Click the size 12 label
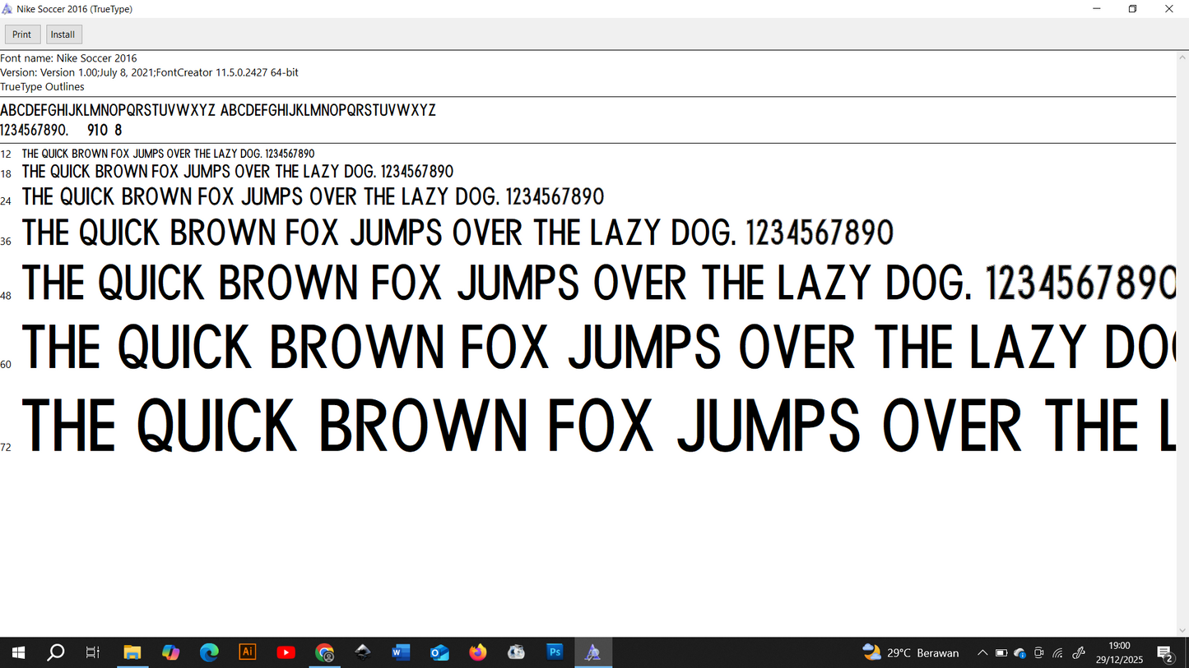 click(6, 154)
